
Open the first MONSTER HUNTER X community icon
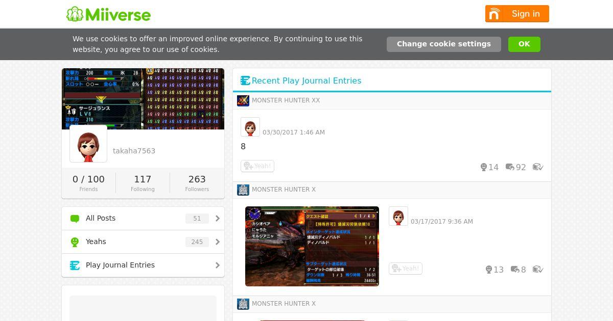243,190
